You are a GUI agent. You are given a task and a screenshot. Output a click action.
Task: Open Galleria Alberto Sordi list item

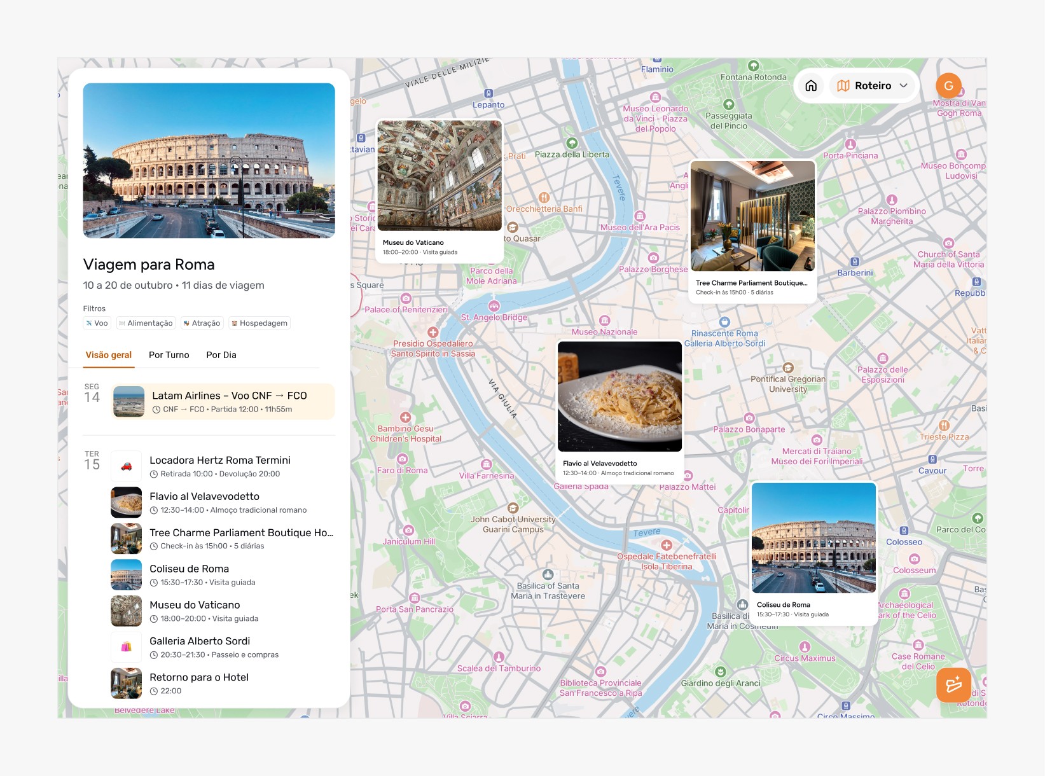point(223,648)
